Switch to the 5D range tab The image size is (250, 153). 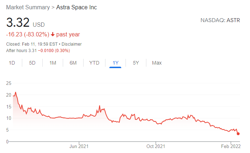[x=32, y=63]
